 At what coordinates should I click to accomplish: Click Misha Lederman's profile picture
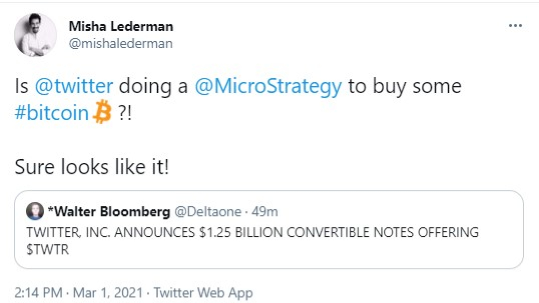[35, 35]
